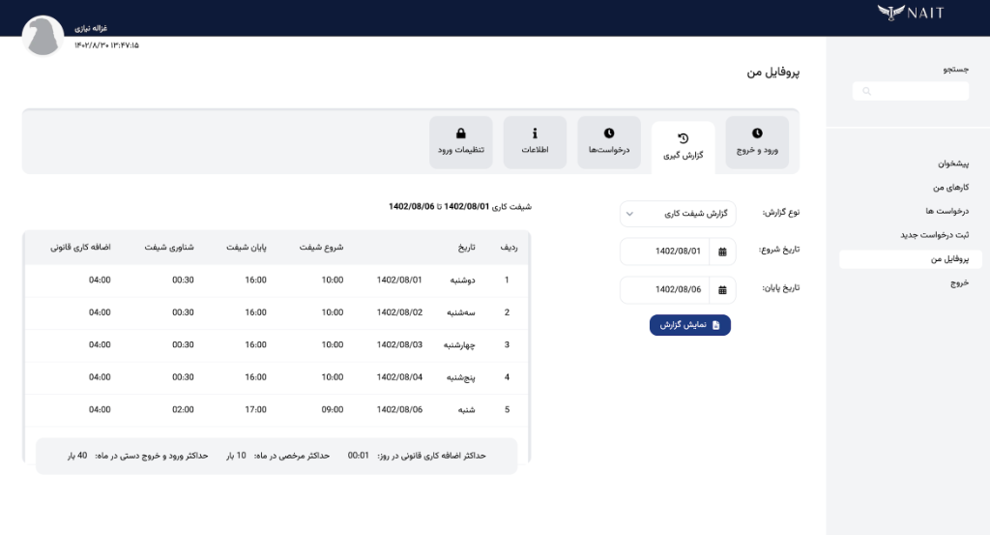990x535 pixels.
Task: Click دوشنبه in row 1
Action: [x=463, y=280]
